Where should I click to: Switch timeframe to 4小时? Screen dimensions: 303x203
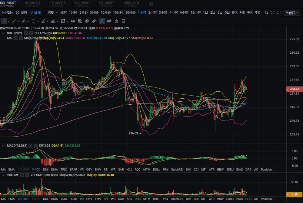click(173, 13)
